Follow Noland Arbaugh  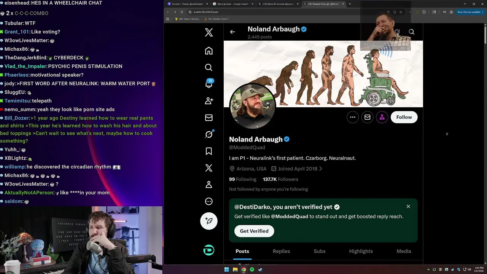404,117
